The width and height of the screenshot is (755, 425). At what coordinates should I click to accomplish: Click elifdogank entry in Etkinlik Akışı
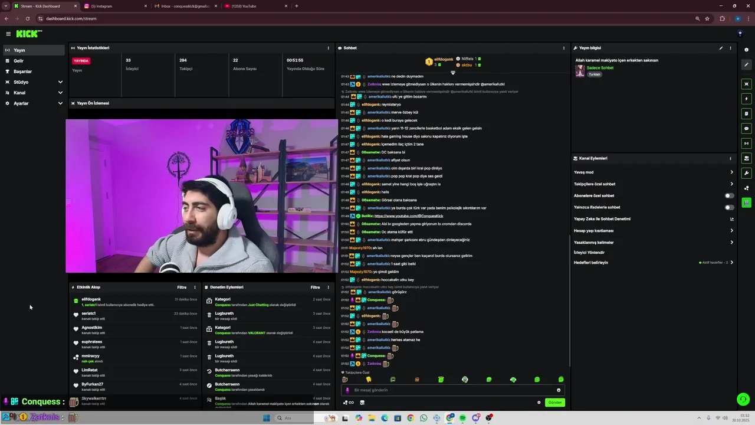click(134, 302)
